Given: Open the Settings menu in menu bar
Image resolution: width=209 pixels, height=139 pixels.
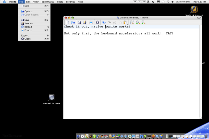Looking at the screenshot, I should (x=70, y=2).
